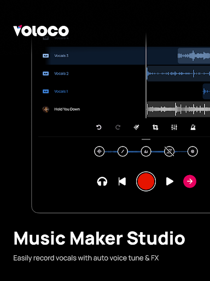Select the magic wand effects icon

point(136,127)
